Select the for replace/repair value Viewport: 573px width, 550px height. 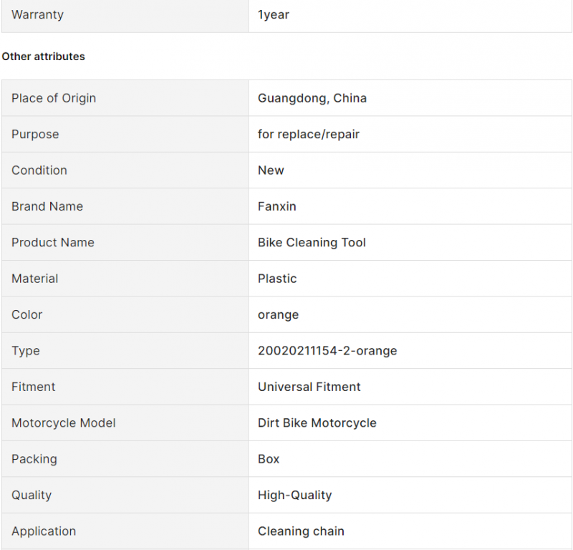[309, 135]
